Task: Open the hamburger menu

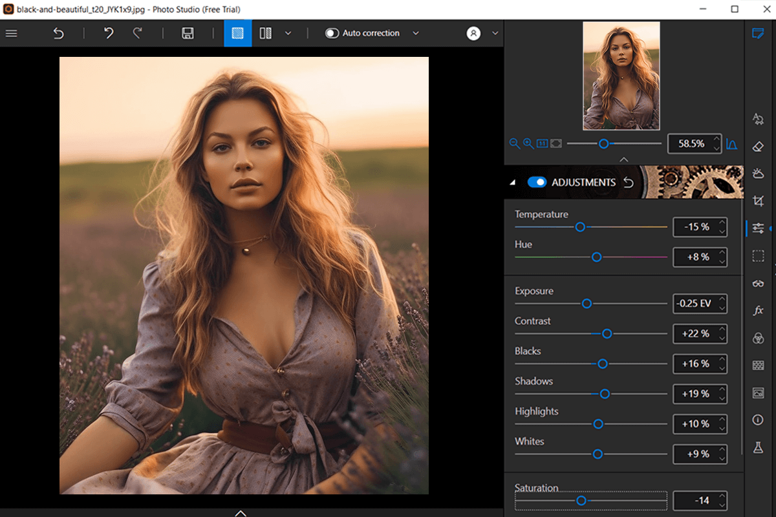Action: pyautogui.click(x=11, y=33)
